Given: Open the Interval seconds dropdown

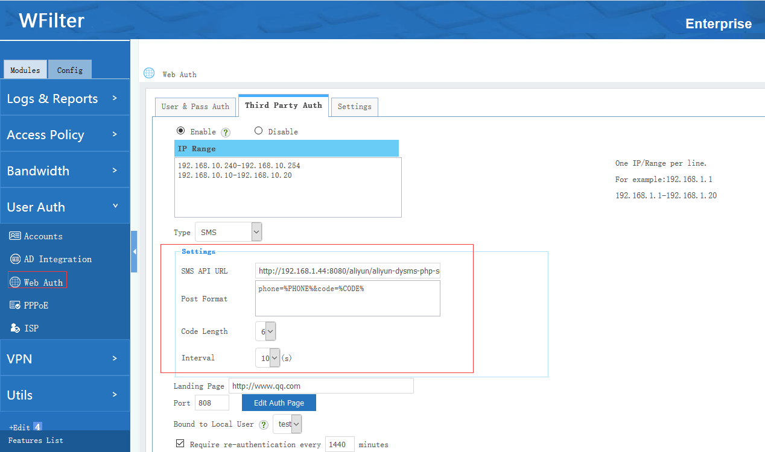Looking at the screenshot, I should 268,357.
